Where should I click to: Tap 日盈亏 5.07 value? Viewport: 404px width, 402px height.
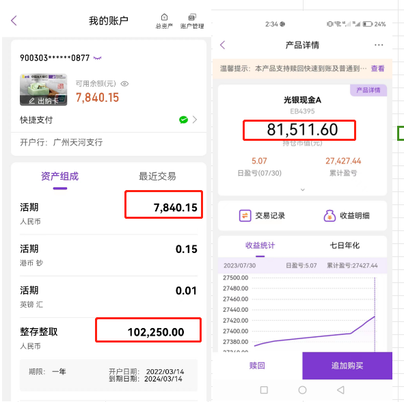tap(259, 161)
